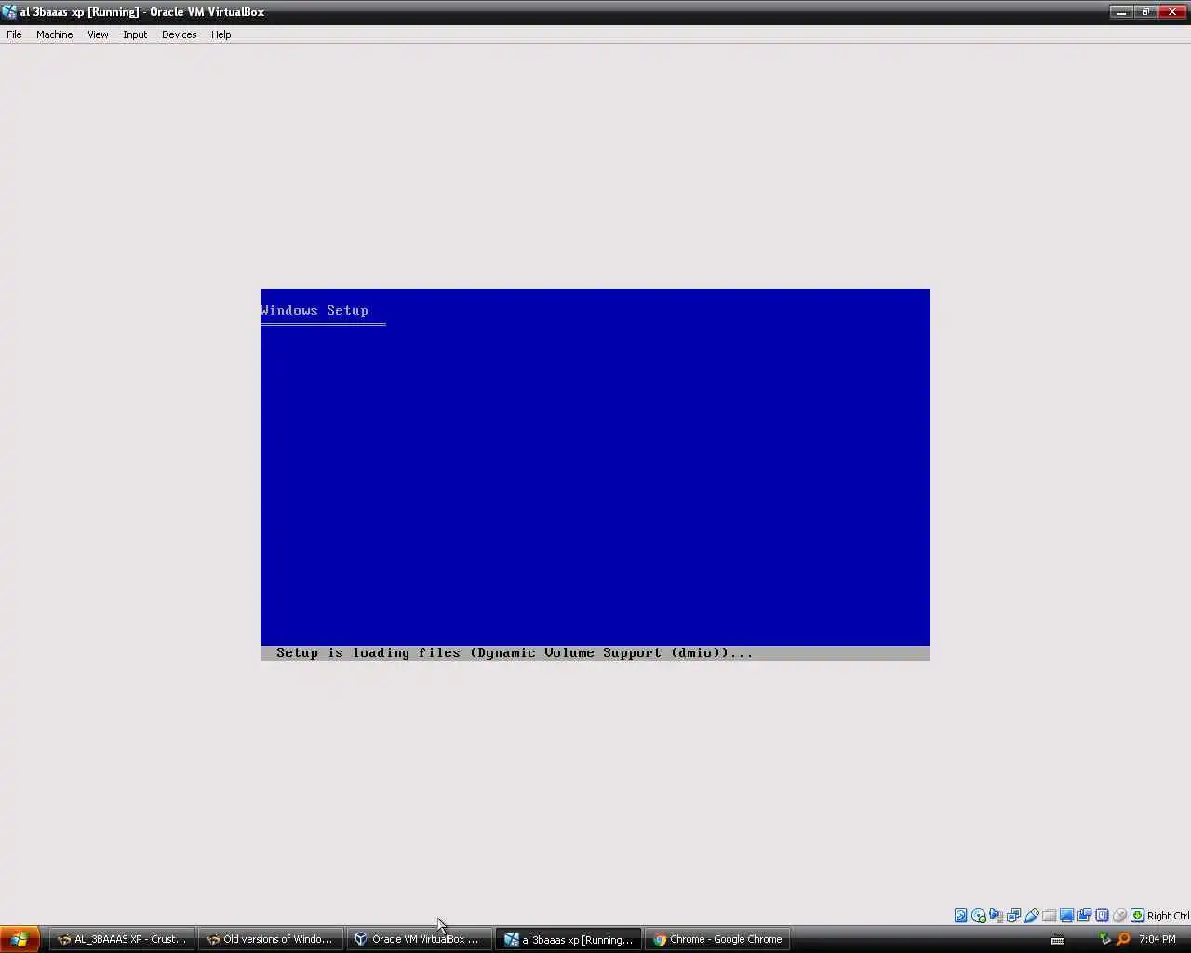Minimize the VirtualBox window
The width and height of the screenshot is (1191, 953).
[x=1122, y=12]
